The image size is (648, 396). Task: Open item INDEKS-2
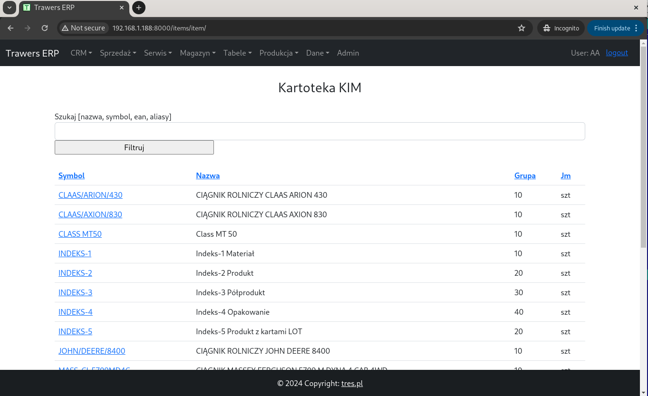point(75,273)
